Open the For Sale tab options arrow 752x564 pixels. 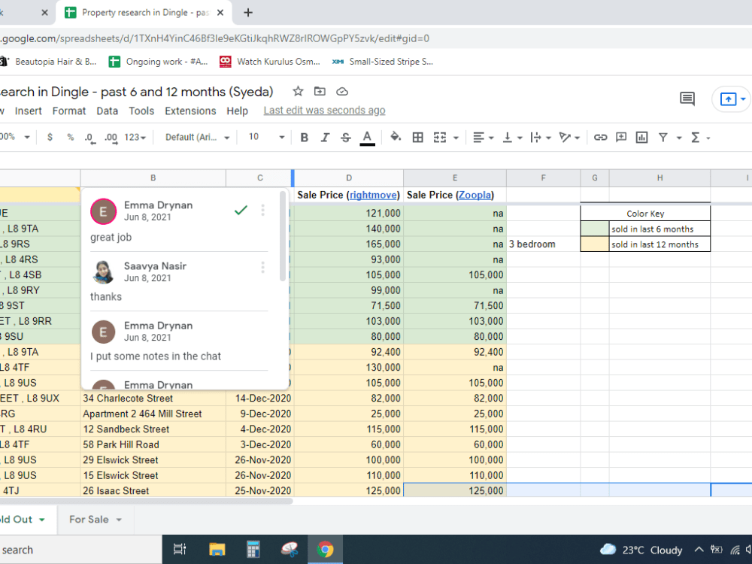pos(119,520)
